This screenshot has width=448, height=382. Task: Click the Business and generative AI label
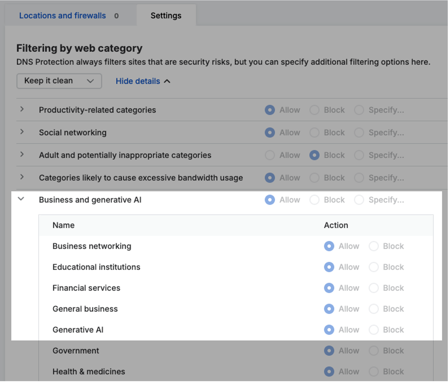pyautogui.click(x=90, y=200)
